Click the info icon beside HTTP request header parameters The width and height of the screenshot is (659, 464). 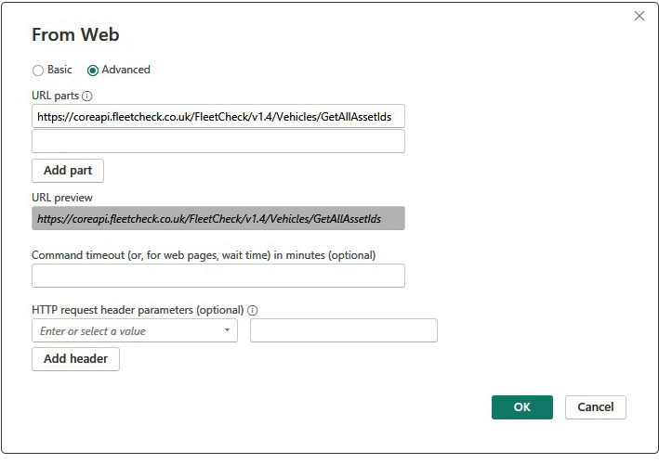[x=253, y=310]
